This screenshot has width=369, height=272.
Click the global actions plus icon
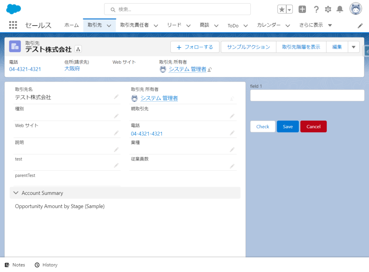[x=302, y=9]
